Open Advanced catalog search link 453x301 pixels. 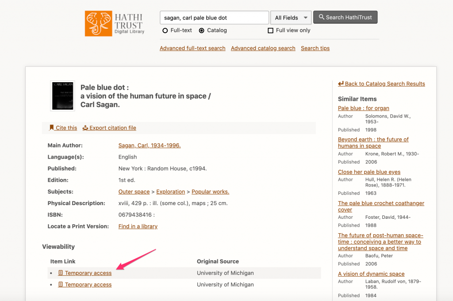pyautogui.click(x=263, y=48)
